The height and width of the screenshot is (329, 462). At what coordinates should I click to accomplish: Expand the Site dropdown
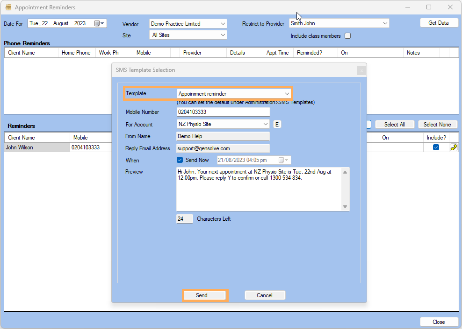point(222,35)
